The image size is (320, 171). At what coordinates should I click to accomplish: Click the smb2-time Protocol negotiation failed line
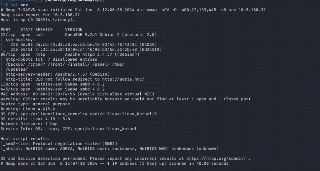59,144
